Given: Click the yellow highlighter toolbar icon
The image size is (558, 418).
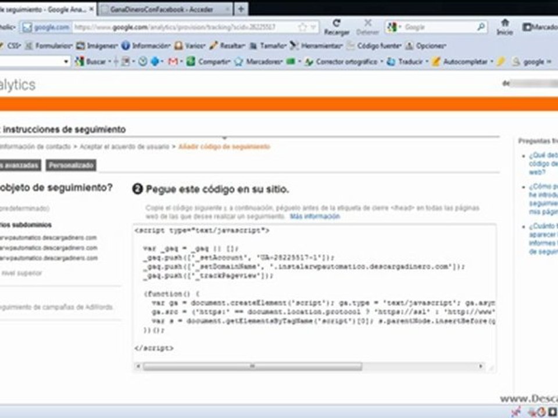Looking at the screenshot, I should (x=500, y=62).
